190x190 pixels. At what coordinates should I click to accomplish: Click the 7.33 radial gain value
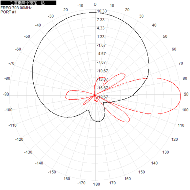(x=101, y=20)
